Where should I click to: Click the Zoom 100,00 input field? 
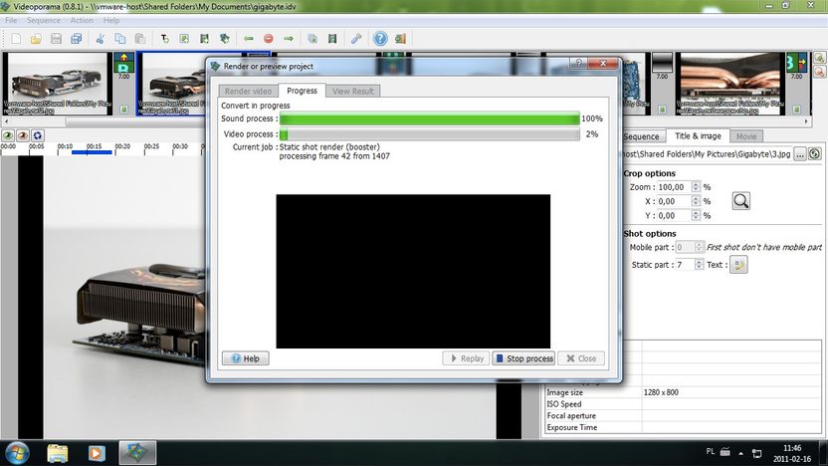coord(675,187)
